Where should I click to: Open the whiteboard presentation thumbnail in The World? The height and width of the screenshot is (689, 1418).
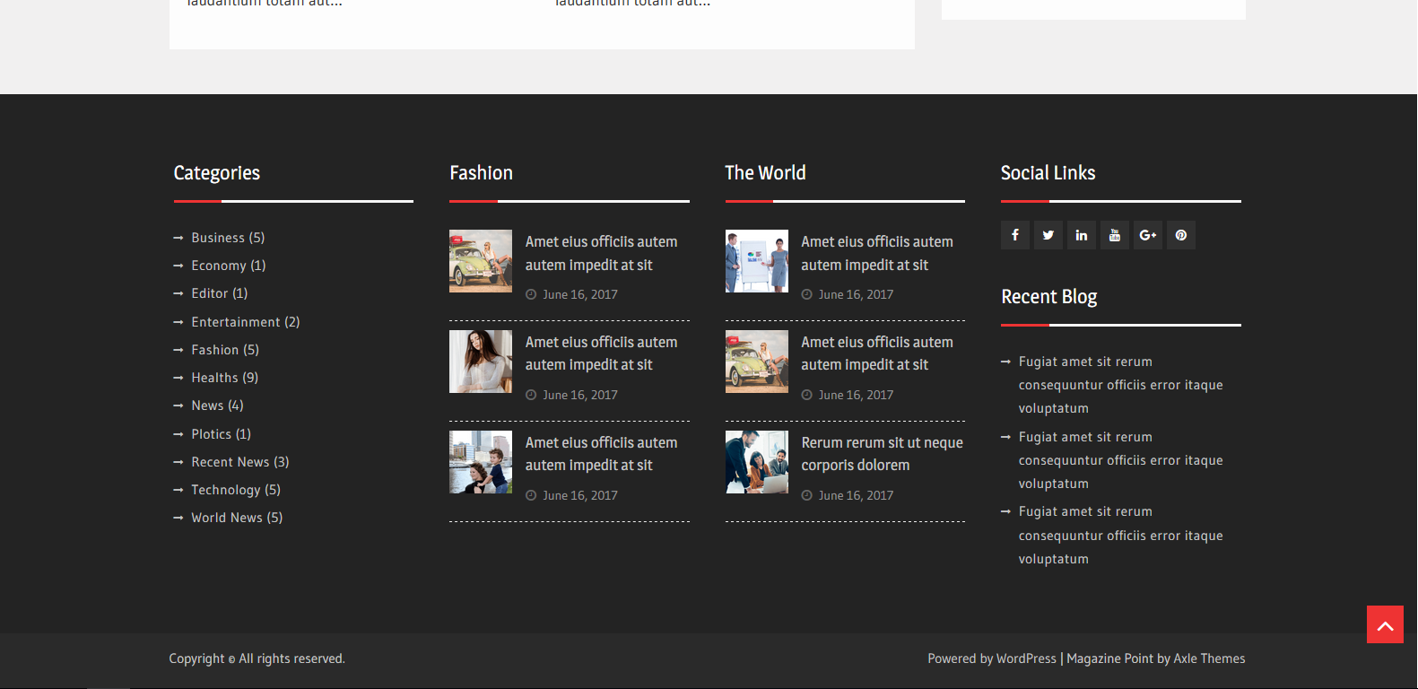point(756,261)
